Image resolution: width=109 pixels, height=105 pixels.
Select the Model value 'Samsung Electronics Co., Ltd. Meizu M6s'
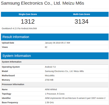pyautogui.click(x=64, y=71)
